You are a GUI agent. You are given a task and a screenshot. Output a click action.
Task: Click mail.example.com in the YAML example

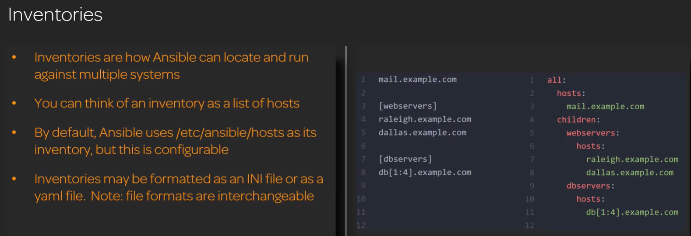(x=605, y=107)
